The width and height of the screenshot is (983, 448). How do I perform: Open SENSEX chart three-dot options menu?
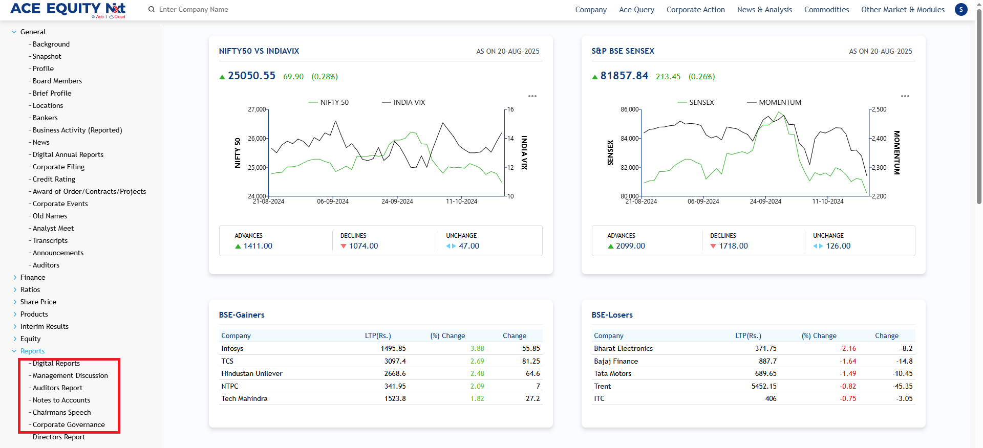click(x=905, y=96)
